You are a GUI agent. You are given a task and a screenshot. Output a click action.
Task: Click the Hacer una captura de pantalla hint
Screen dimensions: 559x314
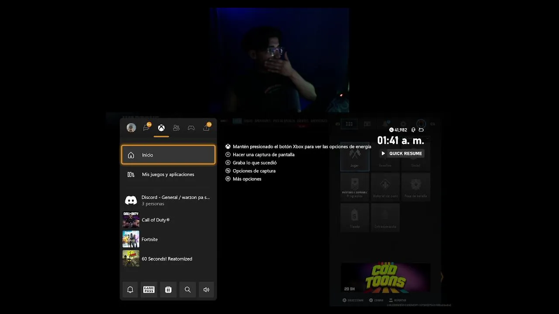[x=260, y=155]
